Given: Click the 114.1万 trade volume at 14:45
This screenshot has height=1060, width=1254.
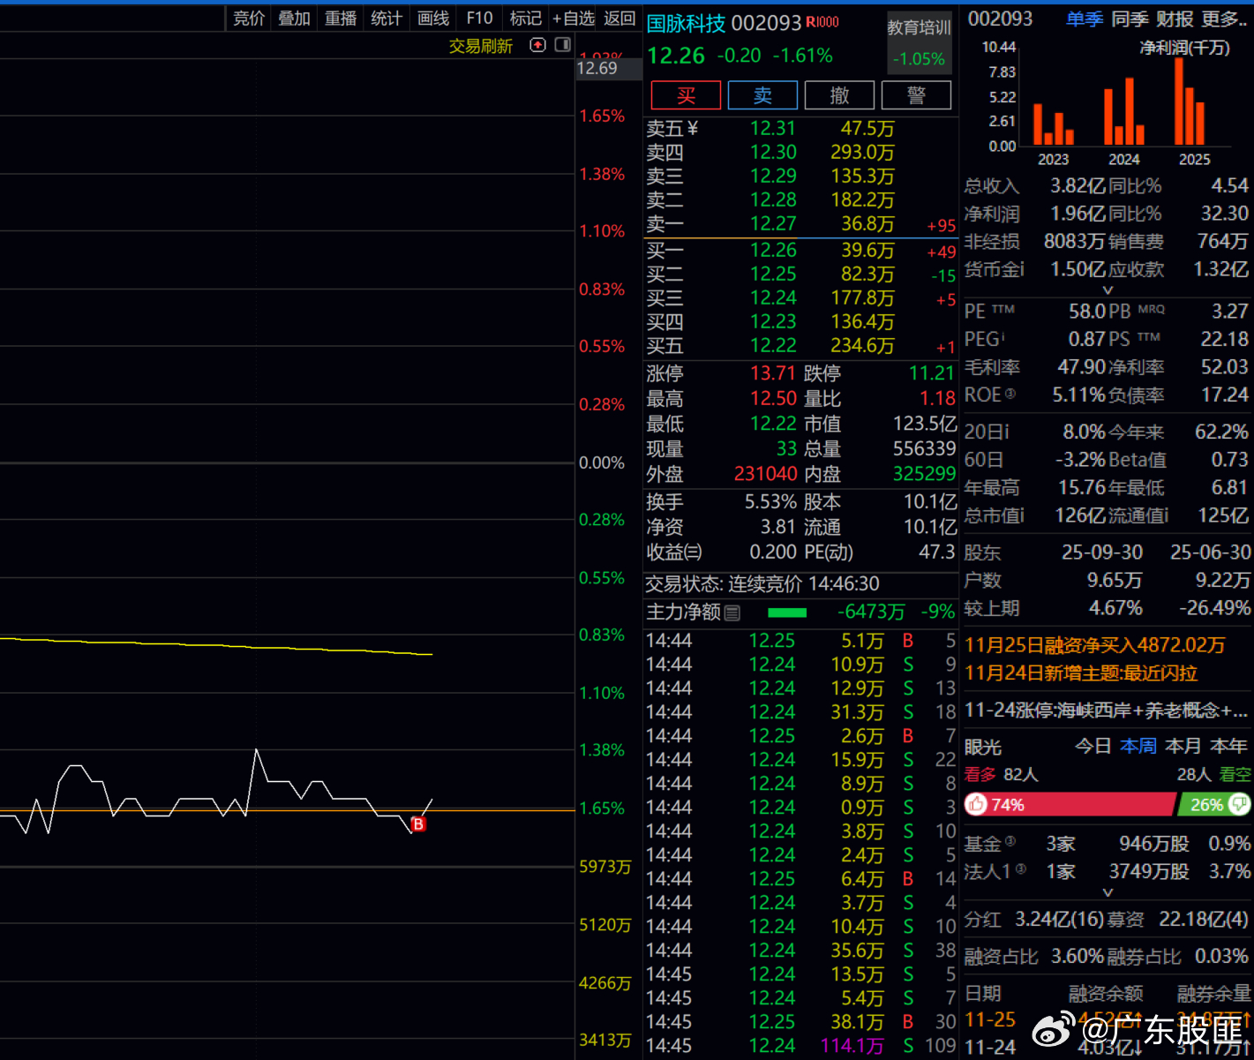Looking at the screenshot, I should 852,1046.
